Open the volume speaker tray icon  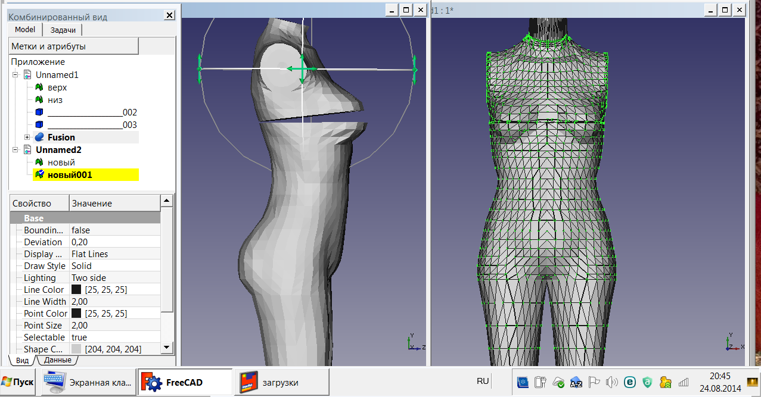coord(611,382)
